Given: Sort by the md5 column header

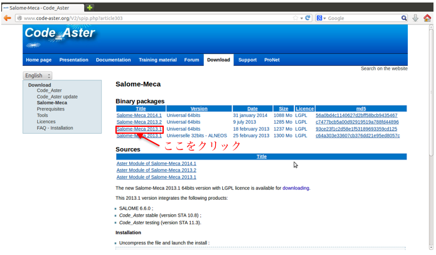Looking at the screenshot, I should click(361, 109).
